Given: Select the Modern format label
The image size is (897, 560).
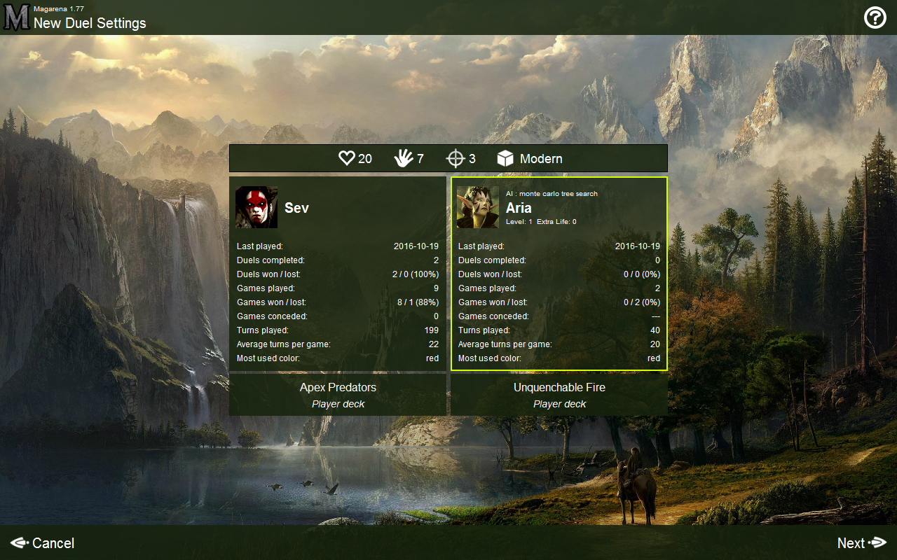Looking at the screenshot, I should tap(541, 159).
